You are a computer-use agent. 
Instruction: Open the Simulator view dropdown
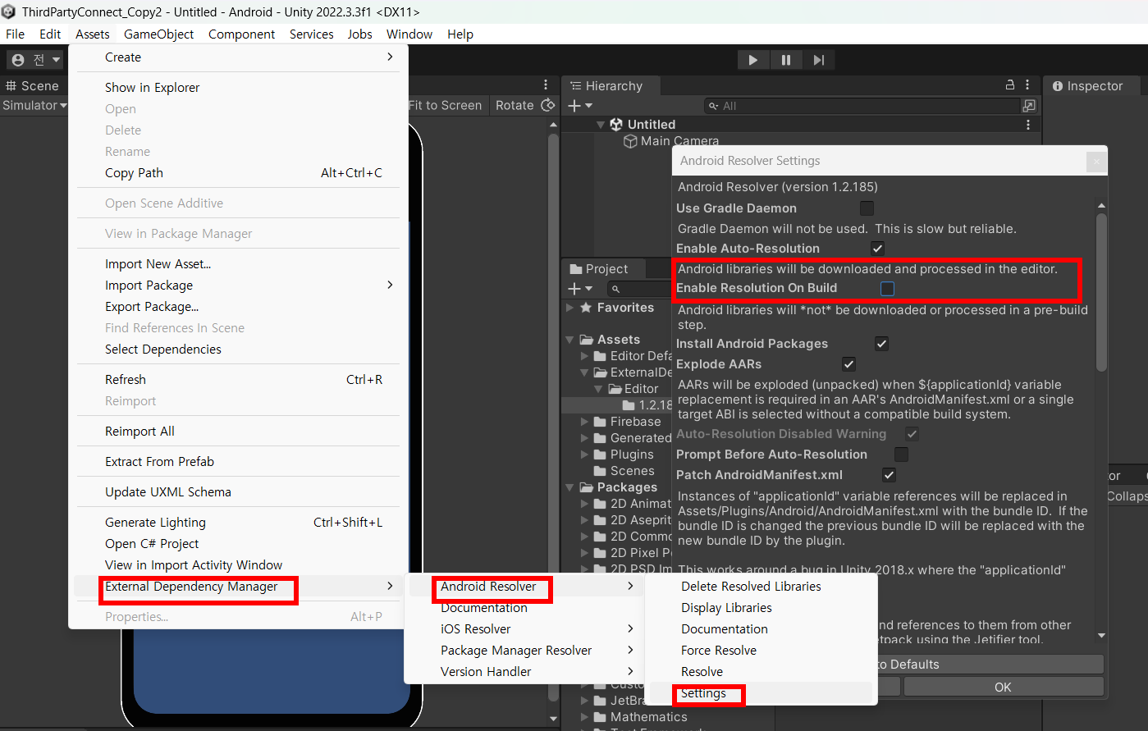click(x=34, y=105)
